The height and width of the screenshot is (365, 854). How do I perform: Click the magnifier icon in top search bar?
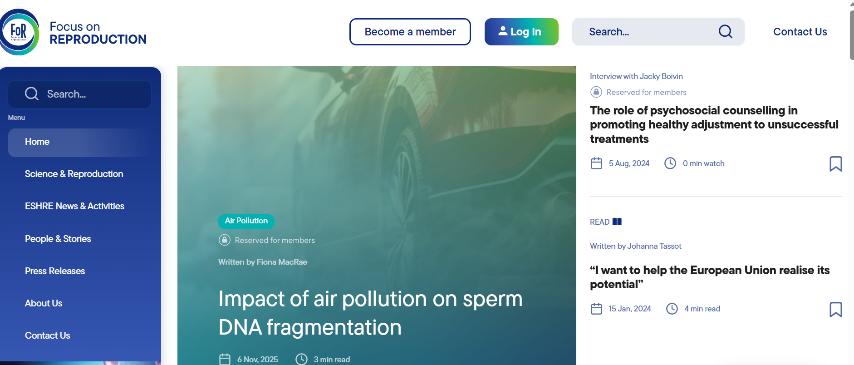[725, 31]
